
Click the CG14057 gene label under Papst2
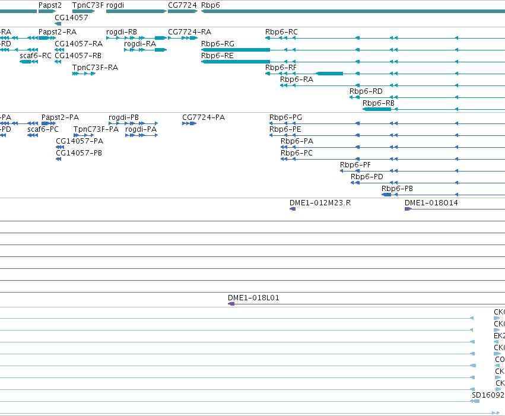coord(71,17)
